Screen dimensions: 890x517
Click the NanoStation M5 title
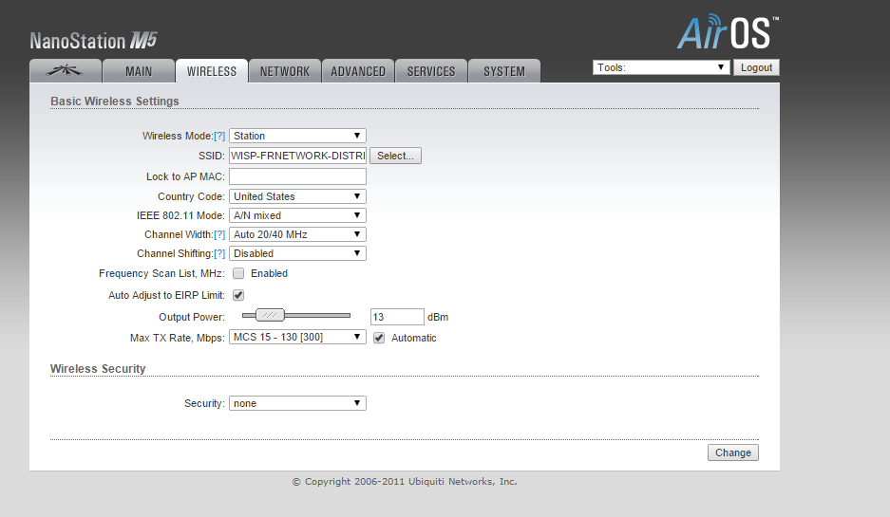pos(93,41)
